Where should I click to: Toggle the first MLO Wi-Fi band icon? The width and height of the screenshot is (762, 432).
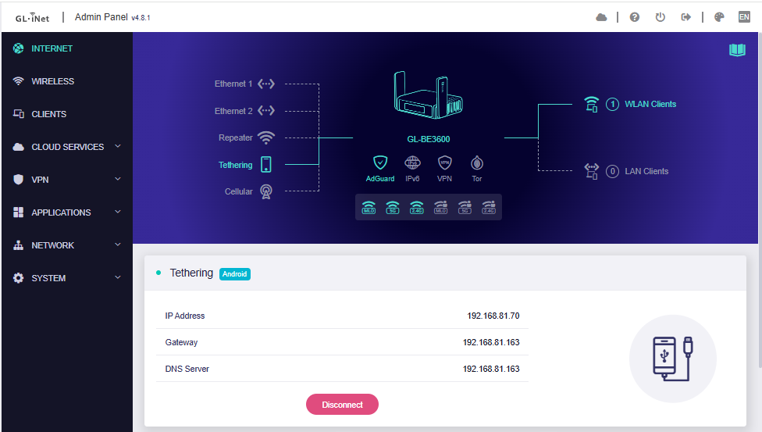click(369, 207)
